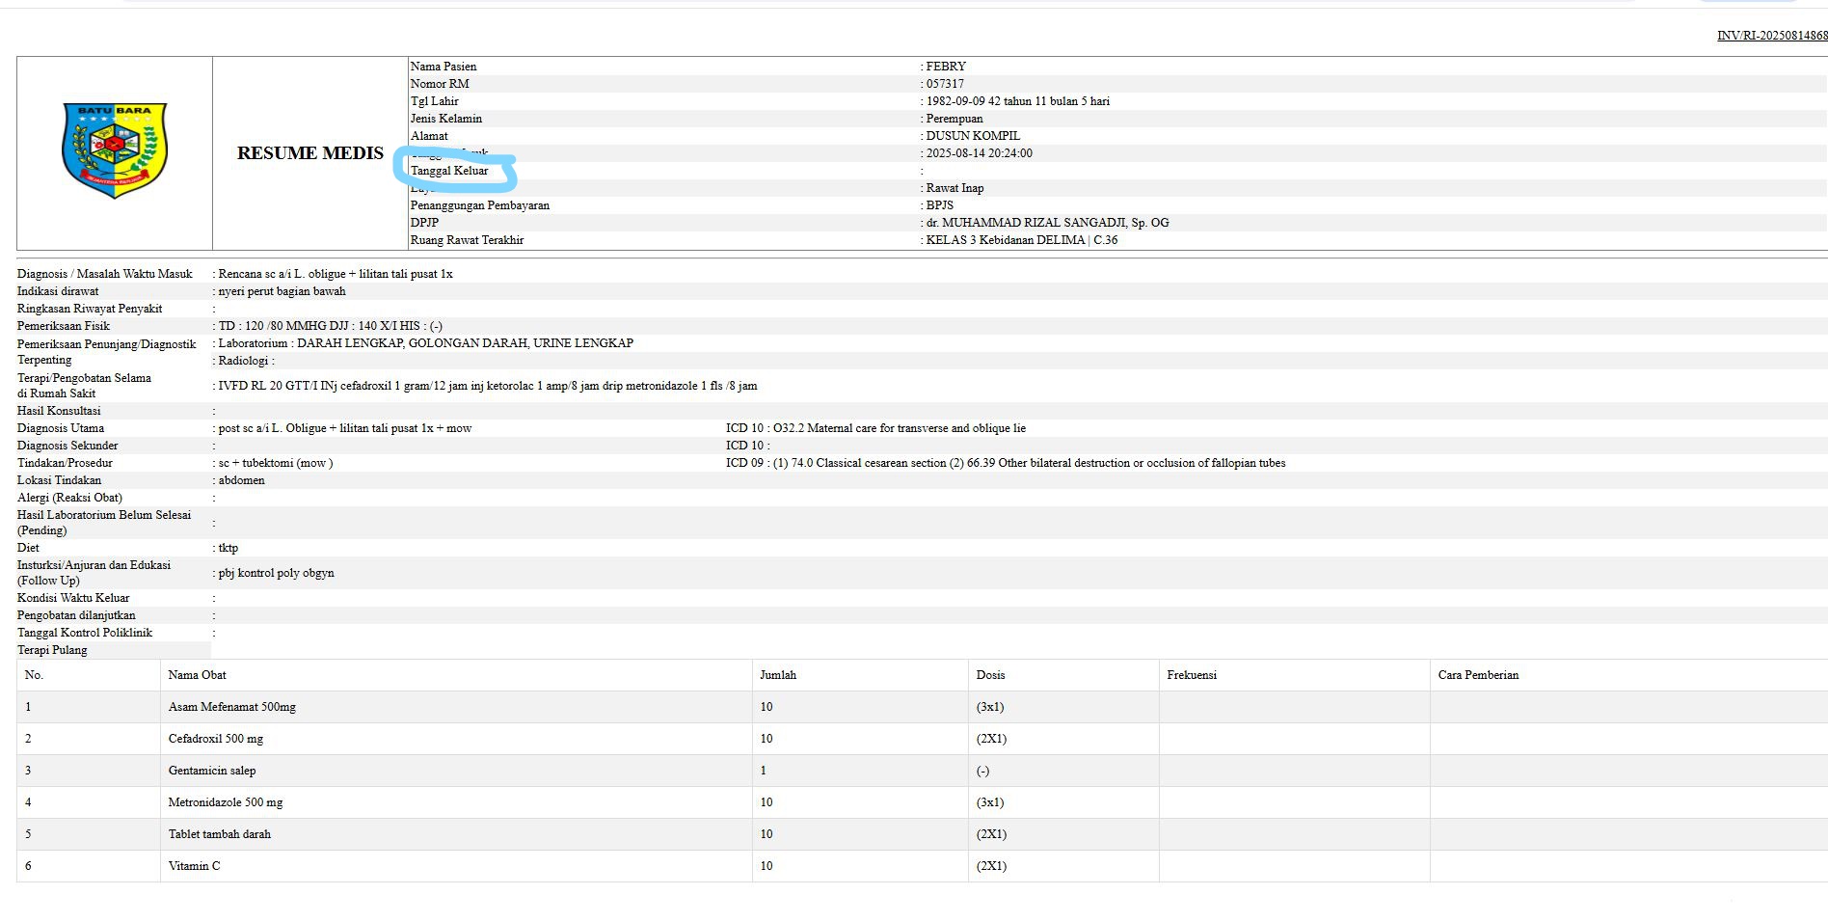Select 'Tablet tambah darah' row

click(x=922, y=834)
